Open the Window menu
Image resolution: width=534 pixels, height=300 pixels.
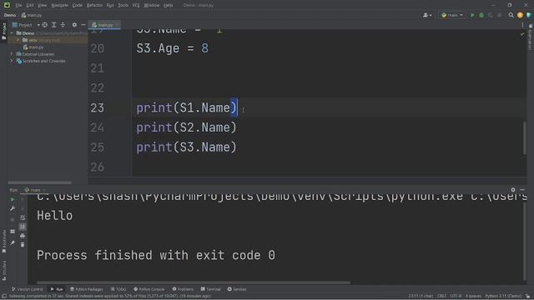tap(152, 5)
